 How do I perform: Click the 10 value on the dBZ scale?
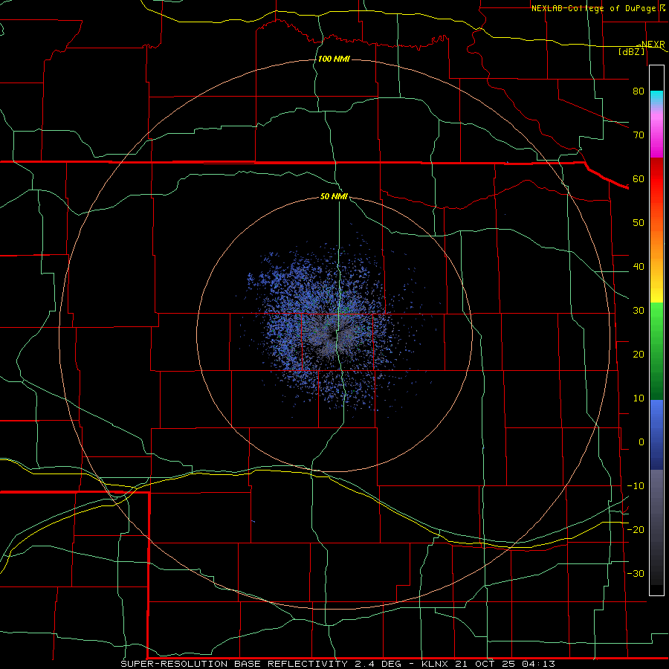point(639,398)
